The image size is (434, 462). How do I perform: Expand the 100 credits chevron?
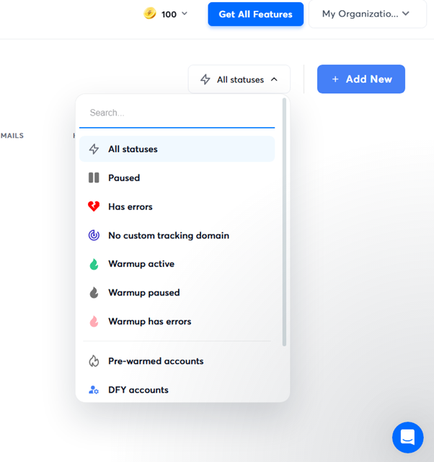coord(185,14)
